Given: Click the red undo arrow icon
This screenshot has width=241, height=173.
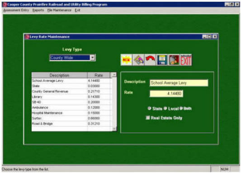Looking at the screenshot, I should click(150, 60).
